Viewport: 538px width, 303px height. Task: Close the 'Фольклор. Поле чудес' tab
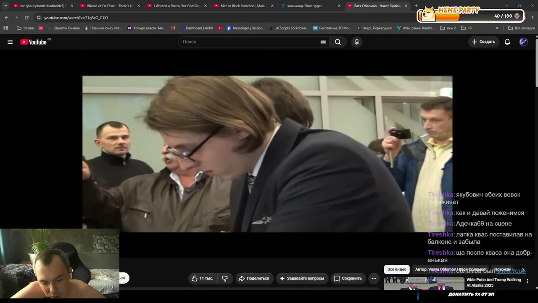[x=339, y=6]
